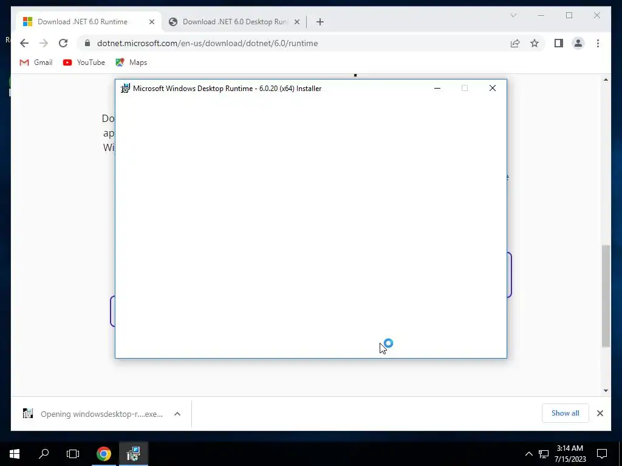Viewport: 622px width, 466px height.
Task: Bookmark this tab with the star icon
Action: pos(535,43)
